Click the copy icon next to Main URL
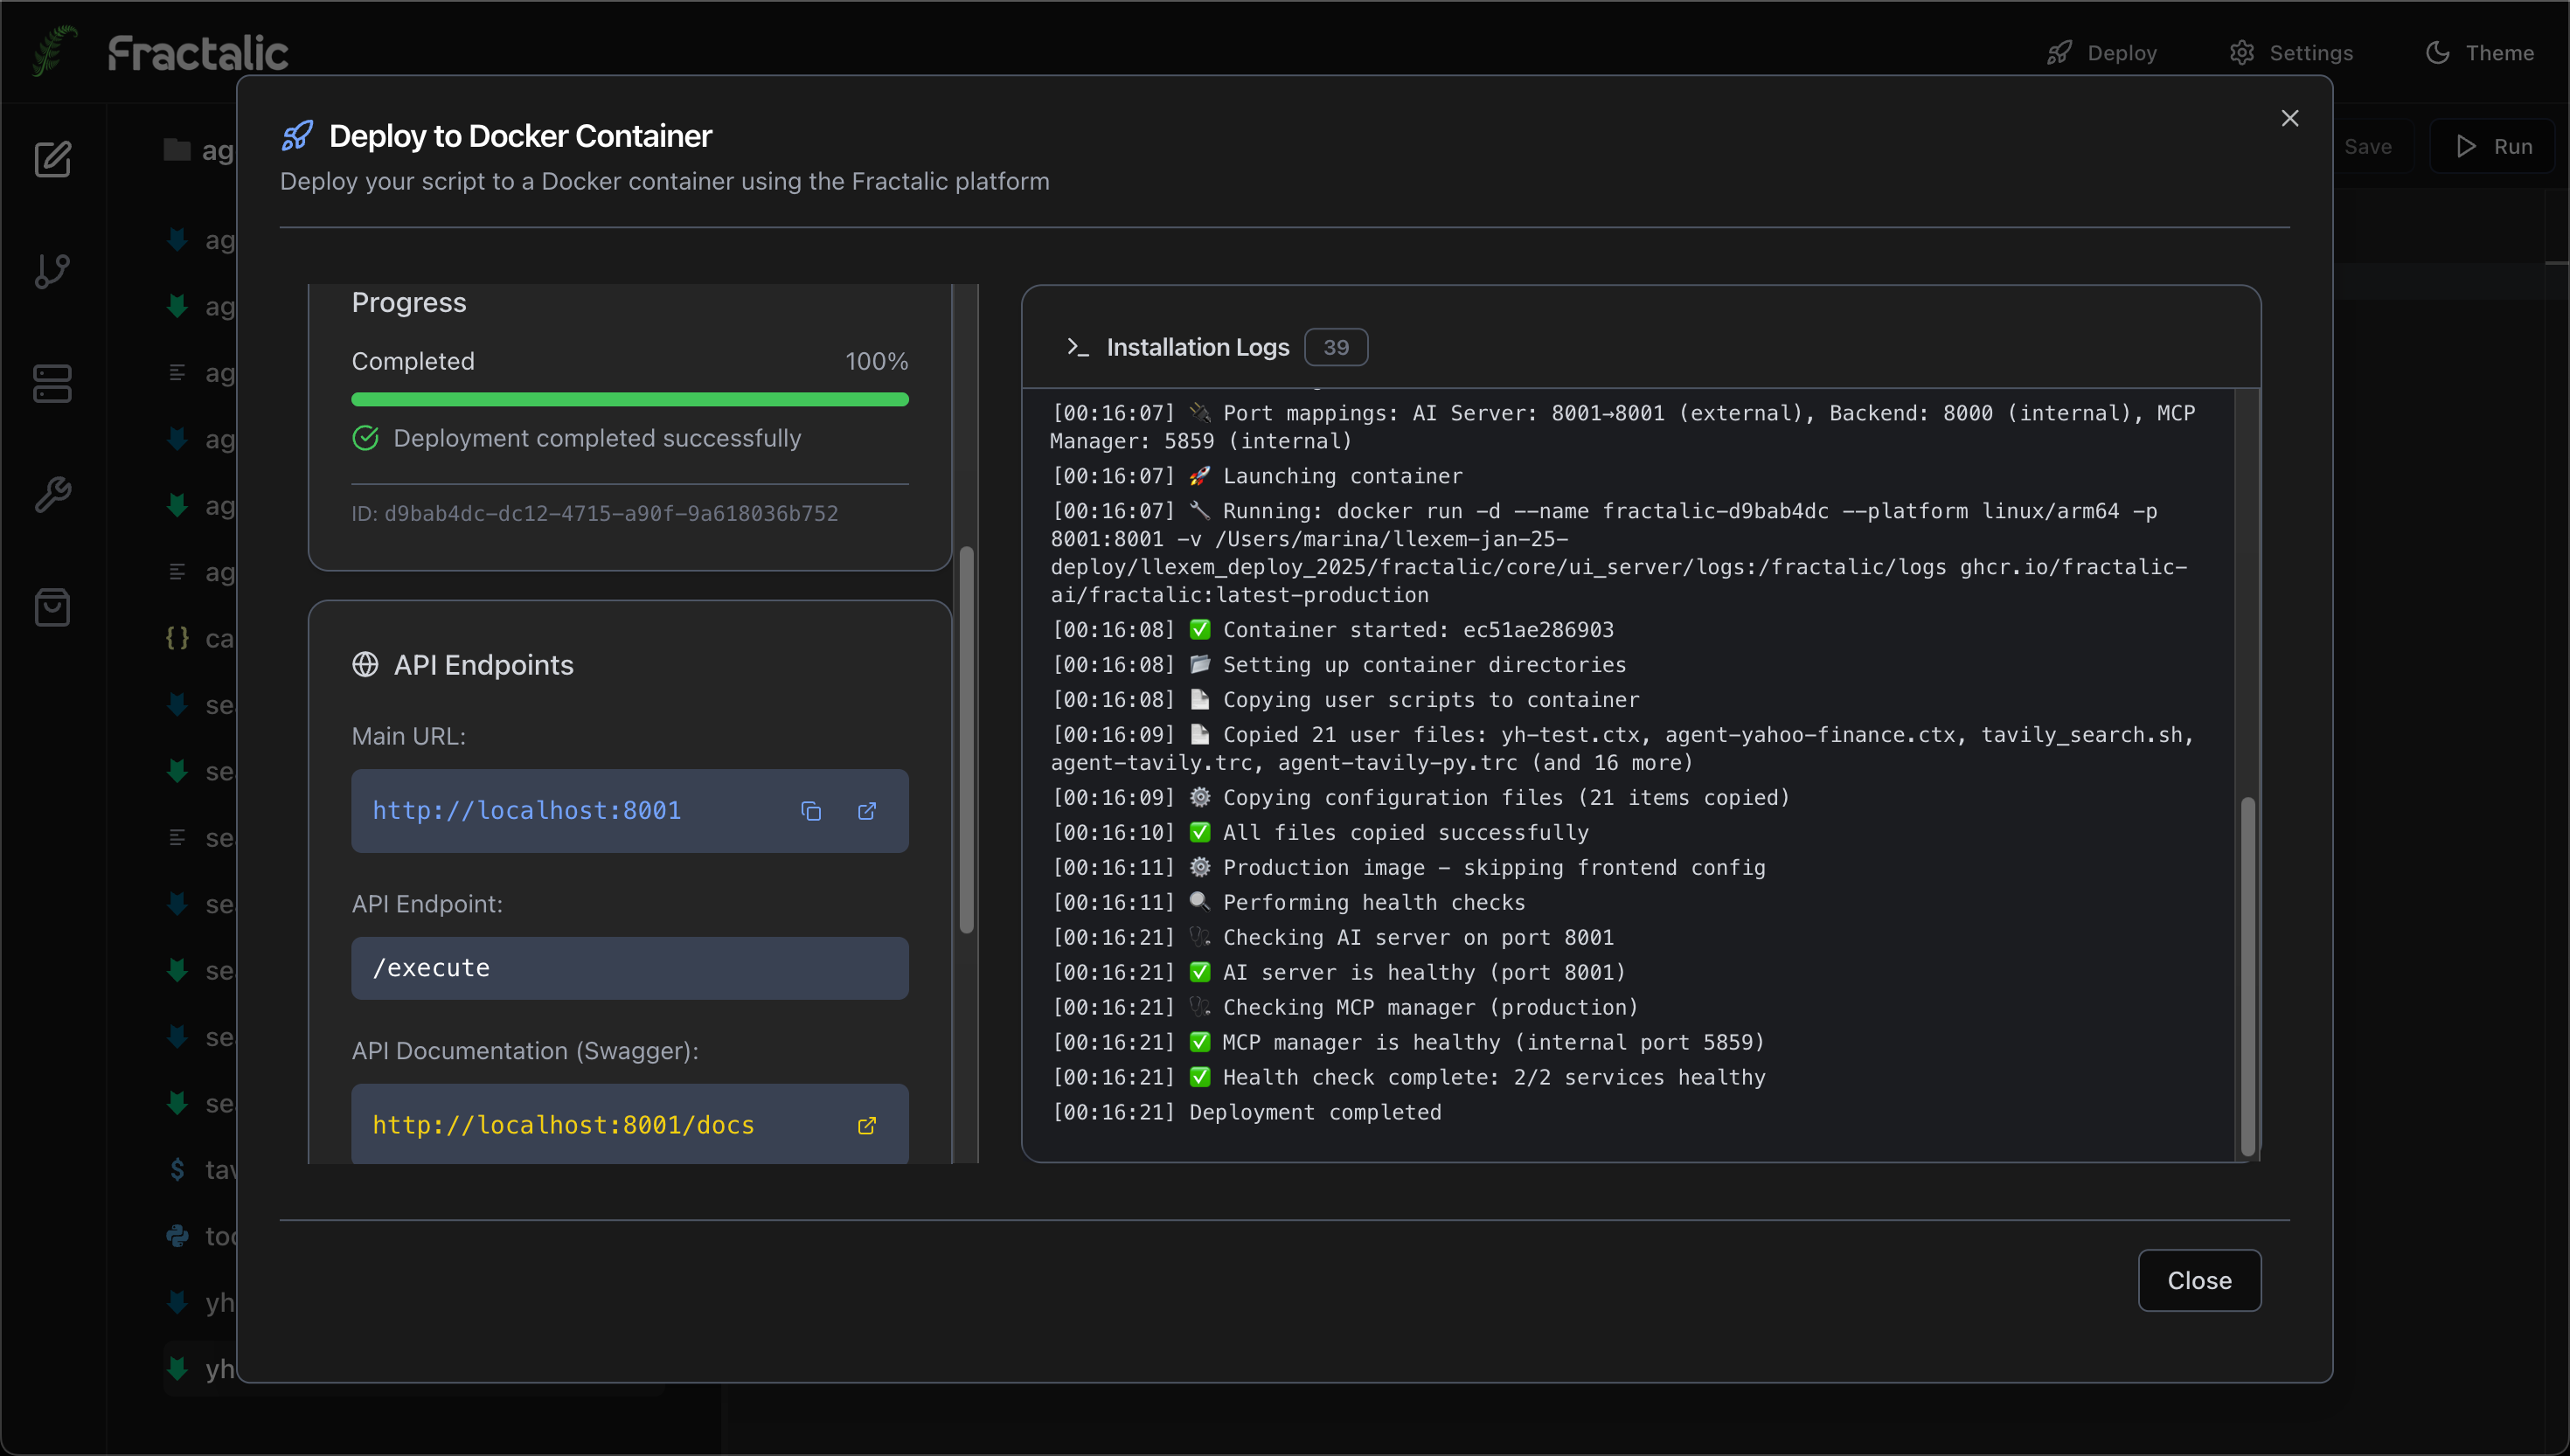This screenshot has height=1456, width=2570. 811,811
